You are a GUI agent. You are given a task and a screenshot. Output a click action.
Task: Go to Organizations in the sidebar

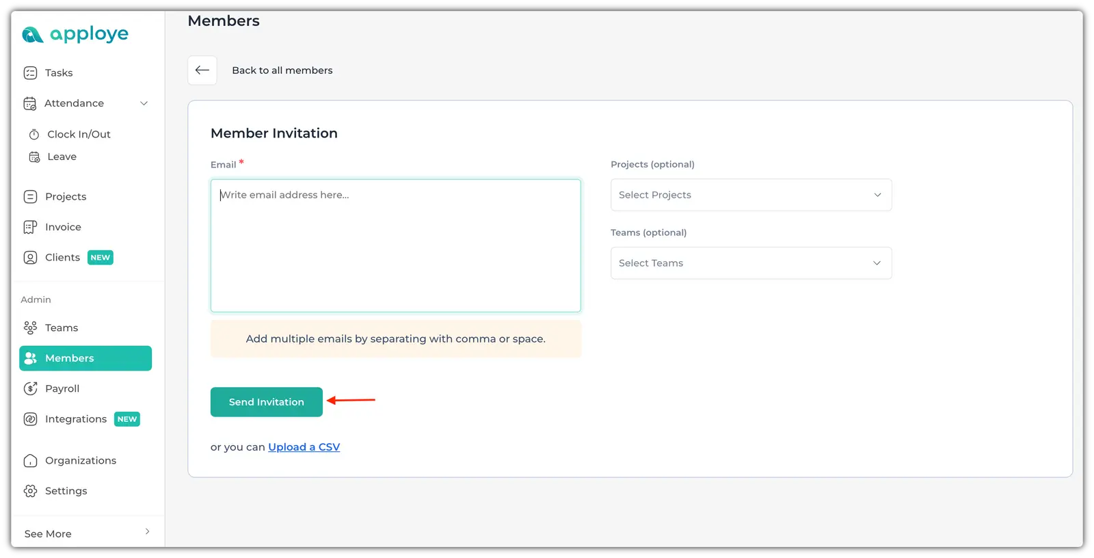80,461
